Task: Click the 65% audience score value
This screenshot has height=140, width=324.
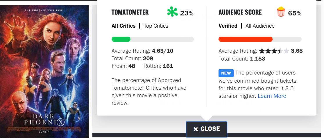Action: (295, 13)
